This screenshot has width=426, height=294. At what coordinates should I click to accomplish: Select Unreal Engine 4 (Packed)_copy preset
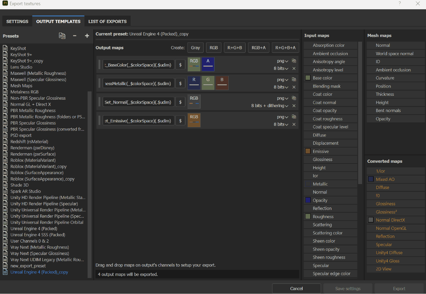pos(39,272)
